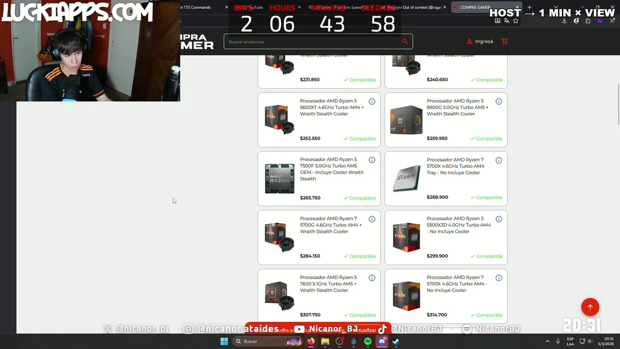
Task: Open Ryzen 5 8600G 5.0GHz product title
Action: 458,107
